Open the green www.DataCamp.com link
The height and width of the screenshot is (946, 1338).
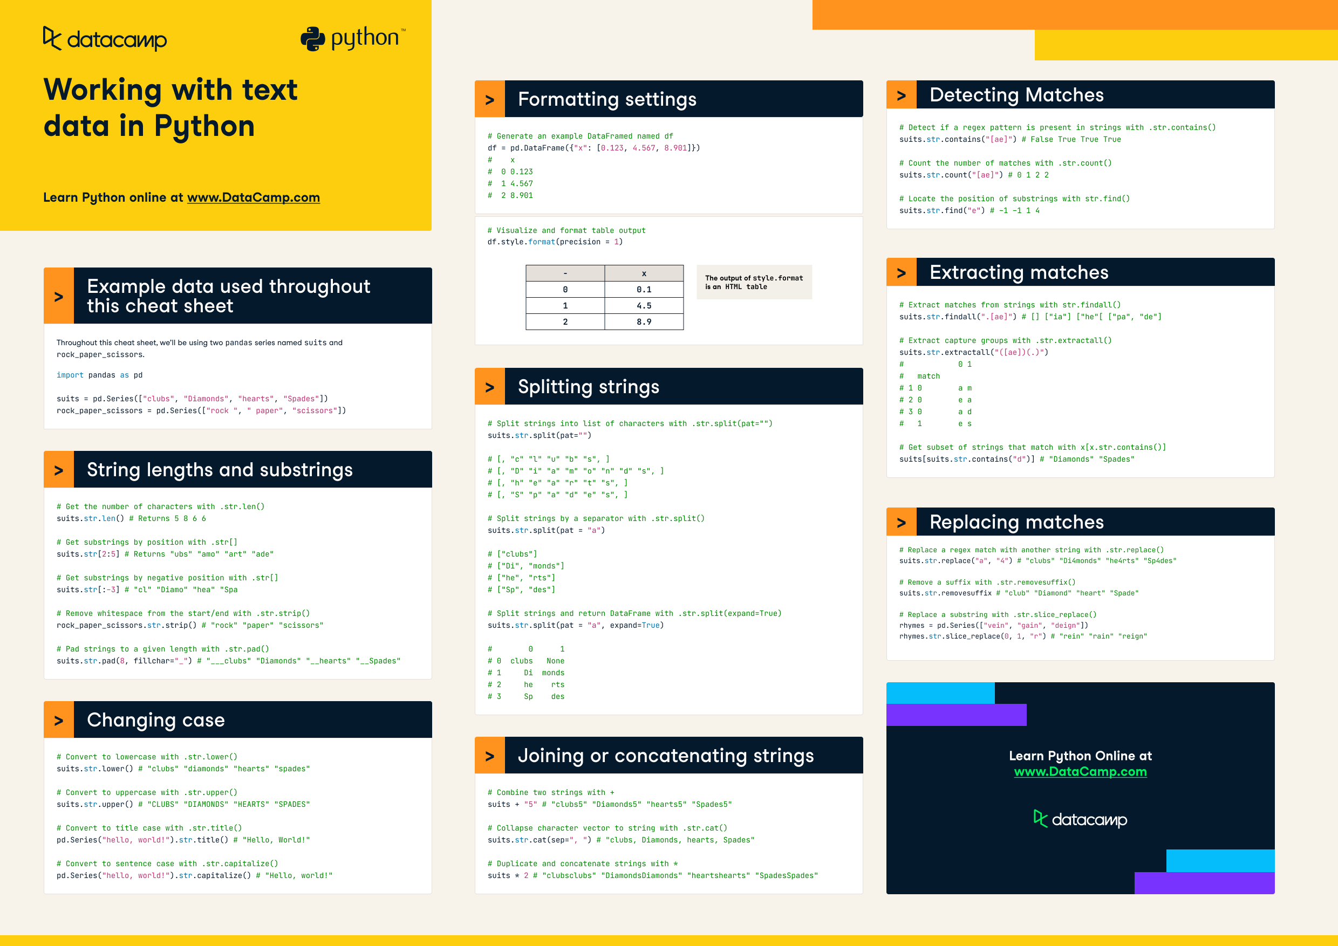click(x=1080, y=771)
